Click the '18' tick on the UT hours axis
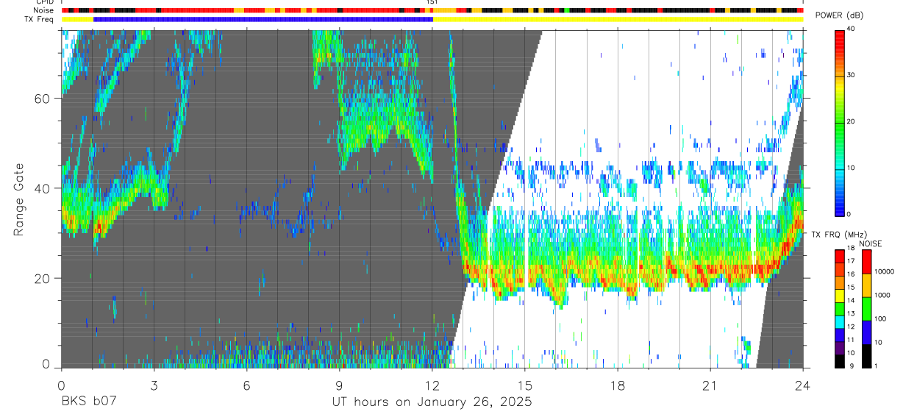 [x=618, y=385]
